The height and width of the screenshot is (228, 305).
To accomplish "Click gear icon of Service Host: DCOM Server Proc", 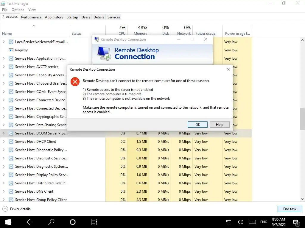I will coord(11,133).
